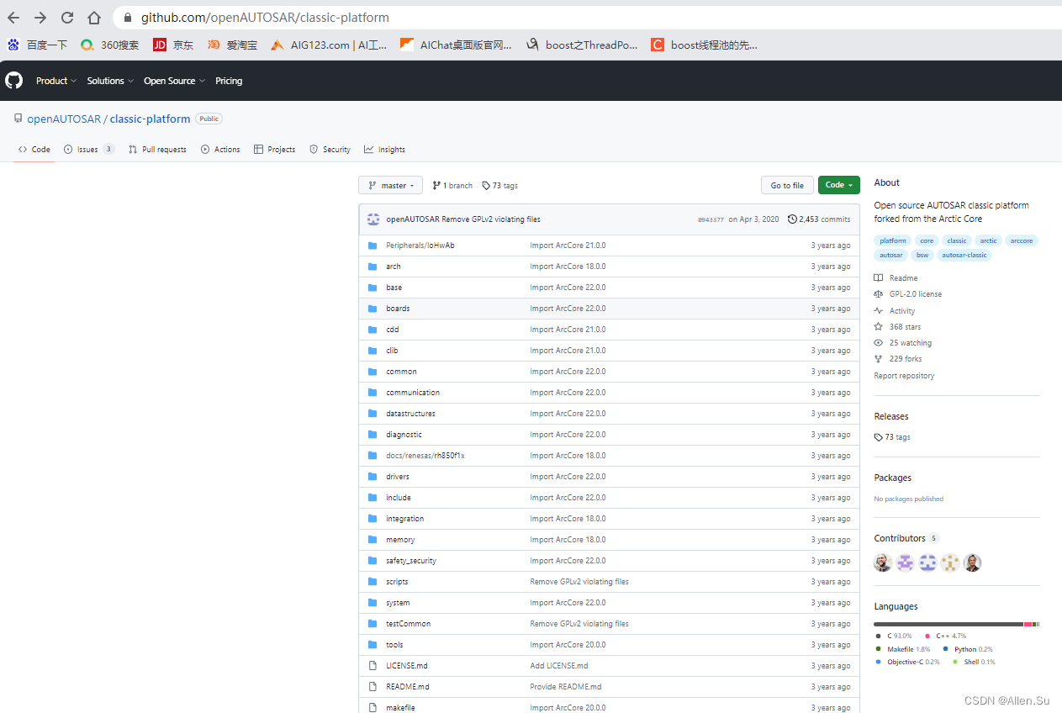Click the openAUTOSAR commit author avatar
1062x713 pixels.
373,219
